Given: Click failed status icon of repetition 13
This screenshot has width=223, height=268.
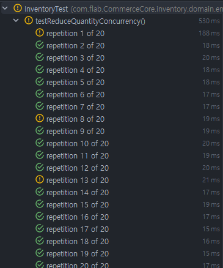Looking at the screenshot, I should coord(40,179).
